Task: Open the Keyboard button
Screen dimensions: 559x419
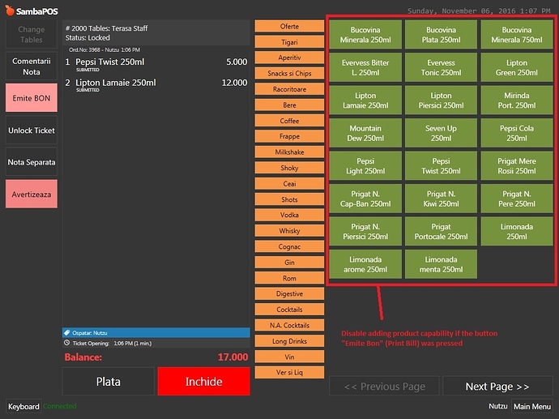Action: (23, 407)
